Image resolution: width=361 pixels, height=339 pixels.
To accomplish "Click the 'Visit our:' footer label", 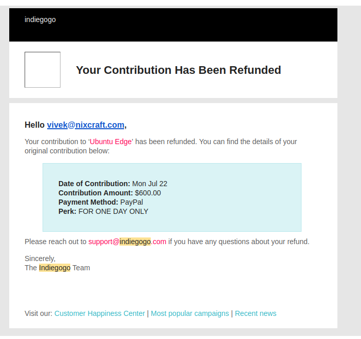I will 38,313.
